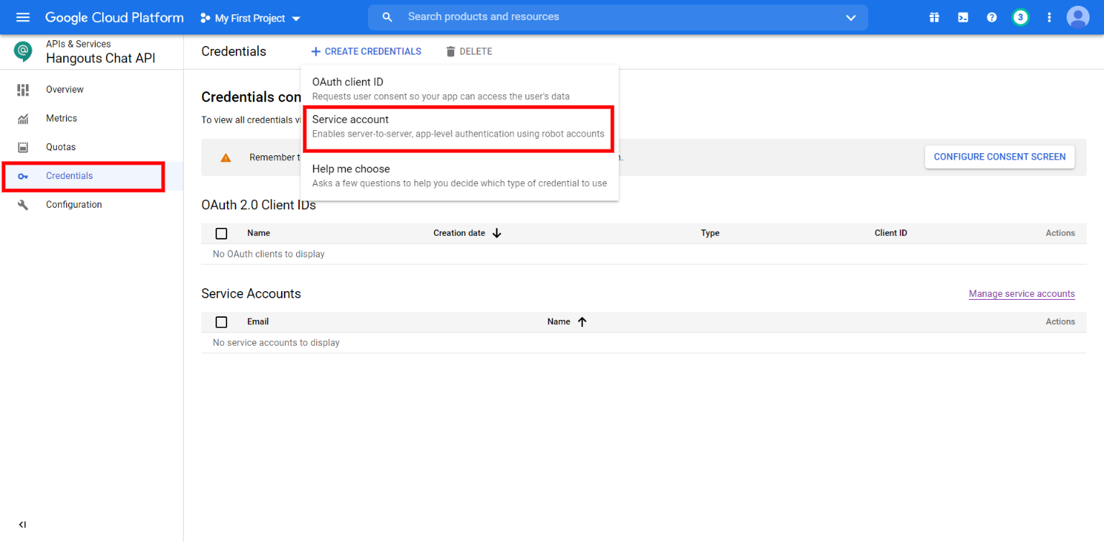View the 3 pending notifications
This screenshot has width=1104, height=542.
(x=1021, y=17)
